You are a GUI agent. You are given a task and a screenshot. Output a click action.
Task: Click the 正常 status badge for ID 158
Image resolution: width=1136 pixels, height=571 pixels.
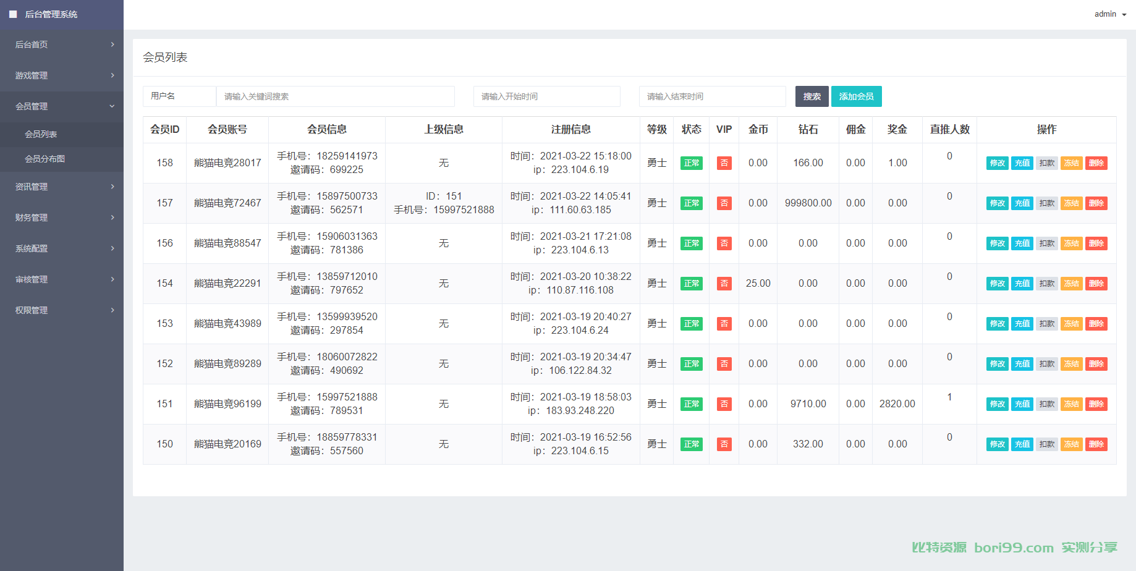point(692,163)
